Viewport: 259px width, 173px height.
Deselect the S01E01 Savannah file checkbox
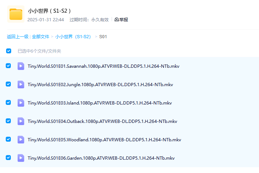click(x=9, y=66)
